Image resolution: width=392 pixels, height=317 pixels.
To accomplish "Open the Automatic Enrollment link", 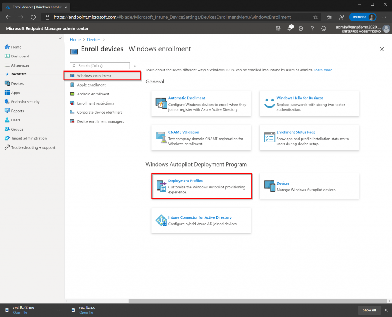I will (x=186, y=98).
